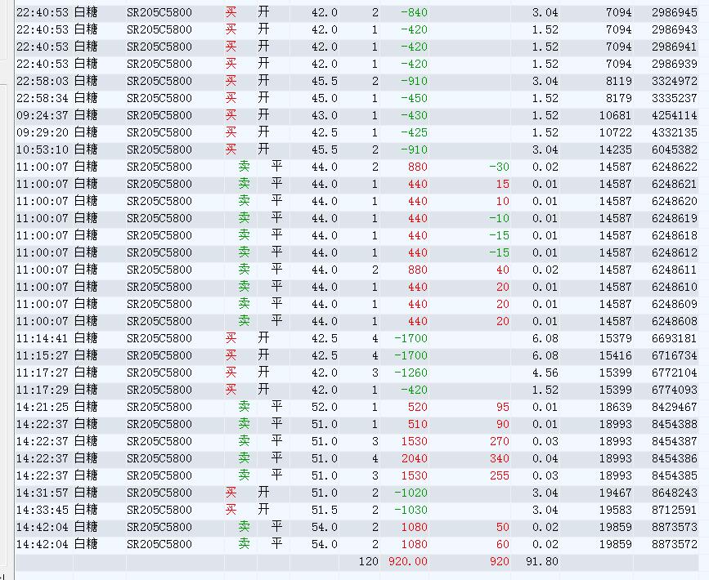Click the price 52.0 cell
Viewport: 709px width, 580px height.
coord(324,408)
